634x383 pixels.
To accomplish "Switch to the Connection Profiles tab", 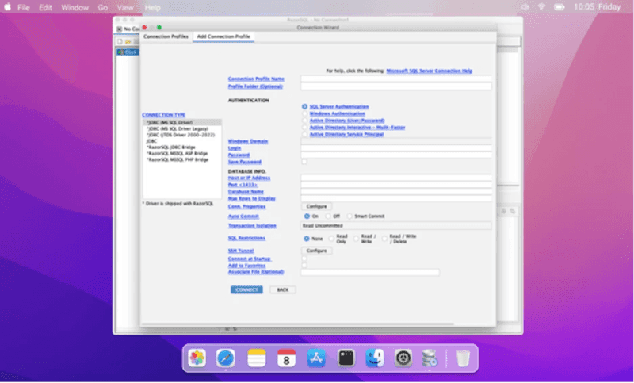I will [x=166, y=37].
